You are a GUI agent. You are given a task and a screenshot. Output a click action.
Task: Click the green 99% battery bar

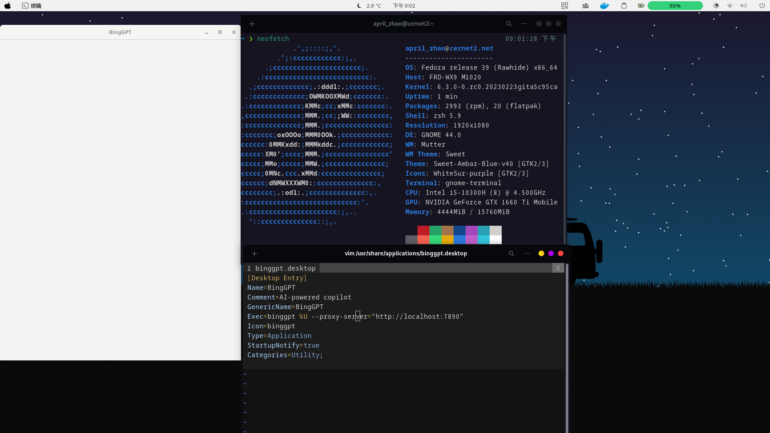(x=675, y=6)
